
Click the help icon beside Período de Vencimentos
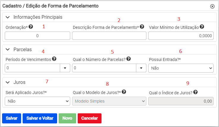pos(54,59)
